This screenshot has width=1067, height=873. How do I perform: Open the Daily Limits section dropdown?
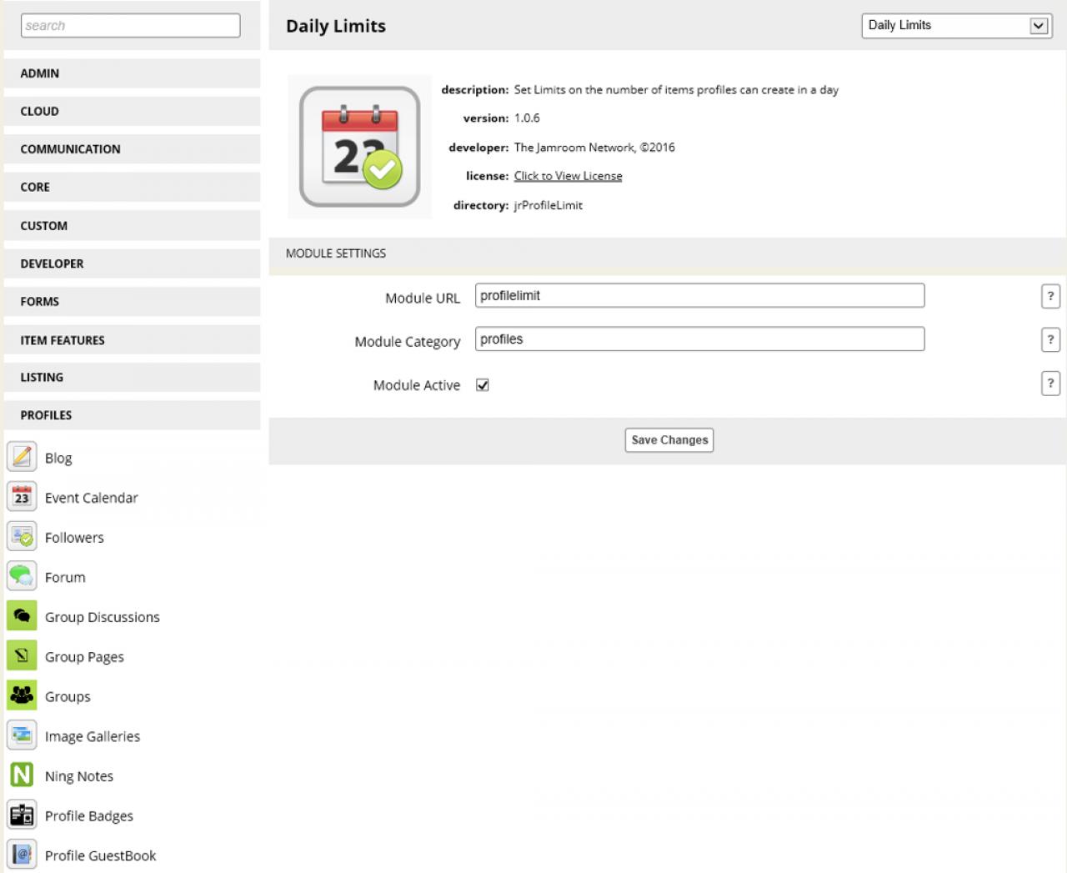957,25
